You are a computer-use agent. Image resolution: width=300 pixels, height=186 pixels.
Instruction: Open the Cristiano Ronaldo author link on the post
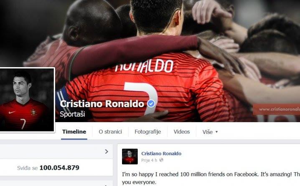coord(161,153)
